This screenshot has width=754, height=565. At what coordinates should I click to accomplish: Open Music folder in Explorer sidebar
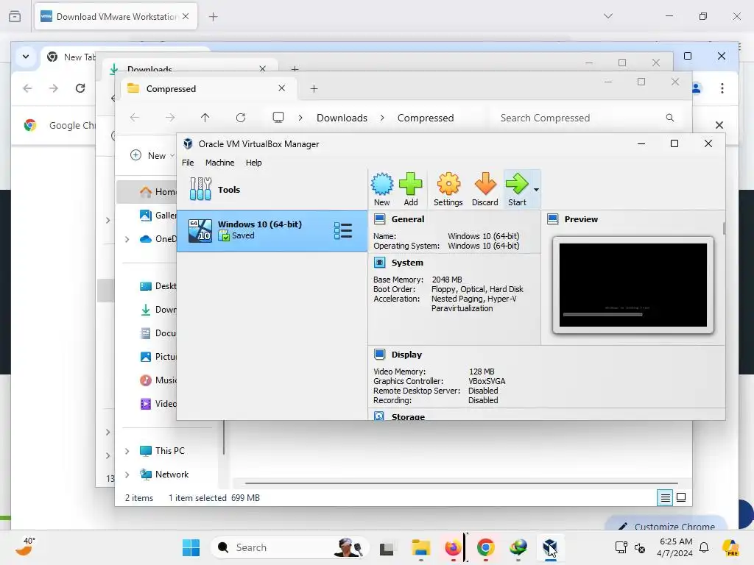(x=158, y=380)
